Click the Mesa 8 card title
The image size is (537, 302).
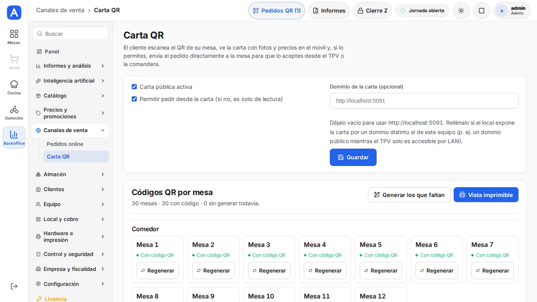[x=147, y=296]
